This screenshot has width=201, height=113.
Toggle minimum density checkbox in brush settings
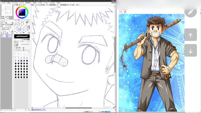point(21,46)
